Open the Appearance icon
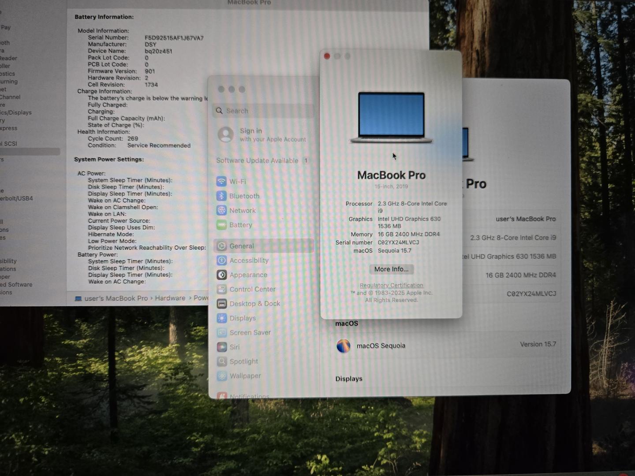Screen dimensions: 635x476 tap(222, 275)
